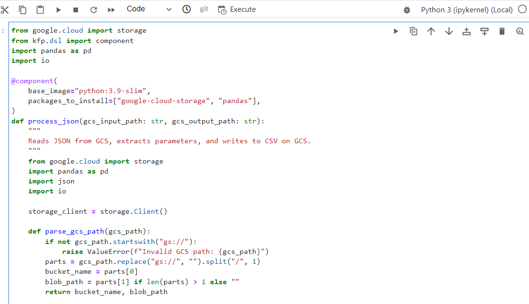Toggle the debugger with the bug icon
Screen dimensions: 529x304
pyautogui.click(x=407, y=9)
